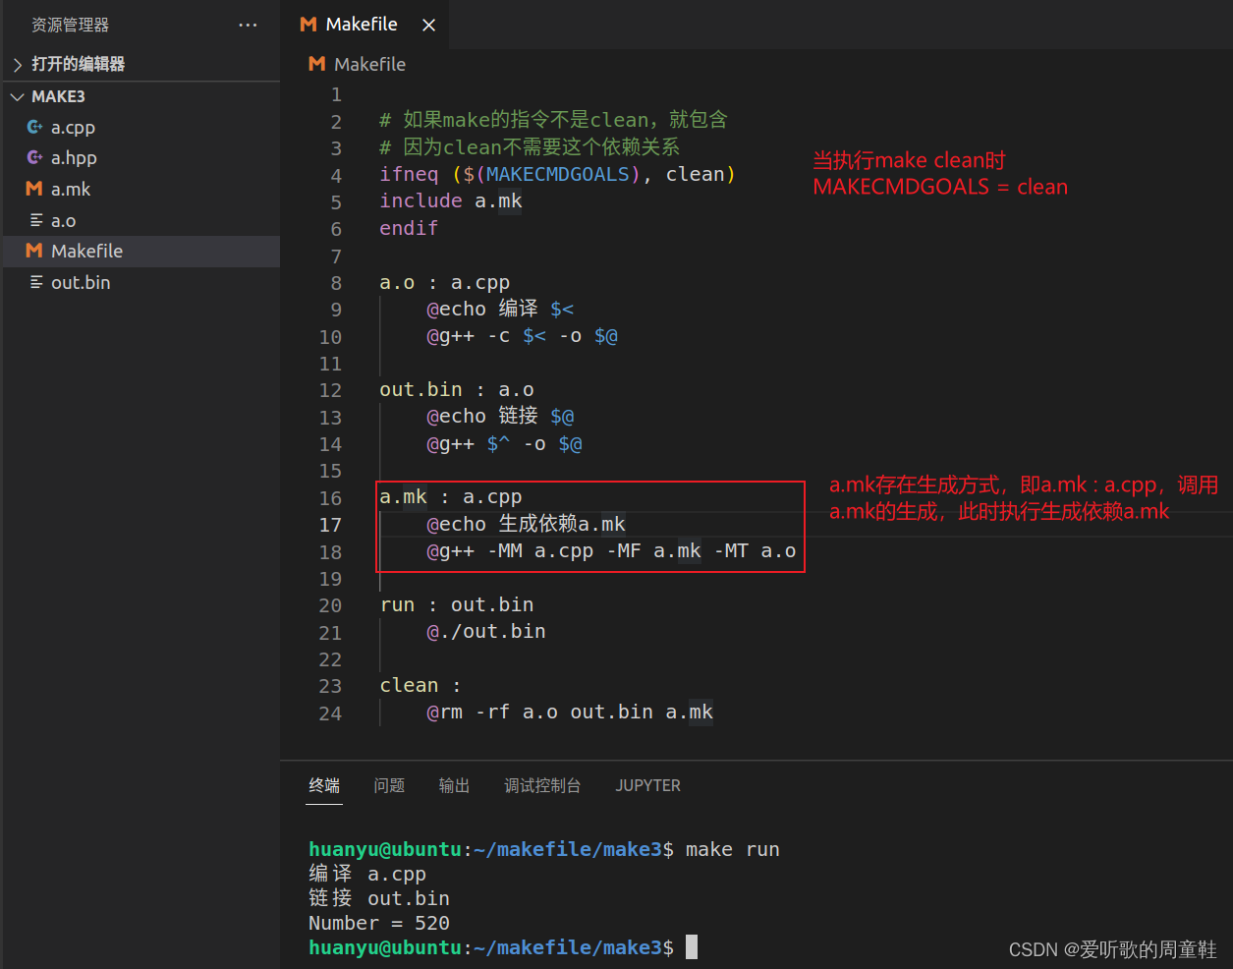This screenshot has width=1233, height=969.
Task: Click the Makefile breadcrumb label
Action: pyautogui.click(x=369, y=64)
